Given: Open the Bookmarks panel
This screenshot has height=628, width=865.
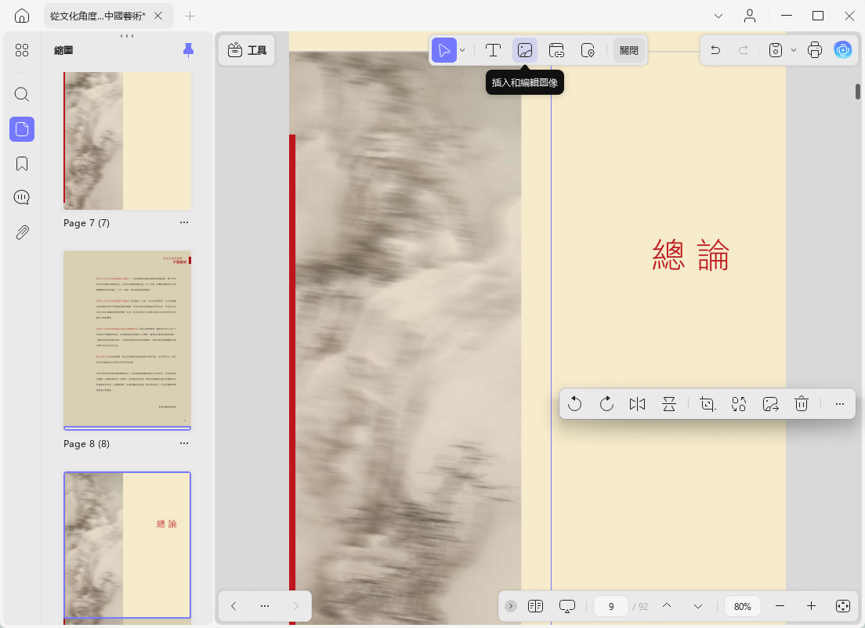Looking at the screenshot, I should tap(22, 164).
